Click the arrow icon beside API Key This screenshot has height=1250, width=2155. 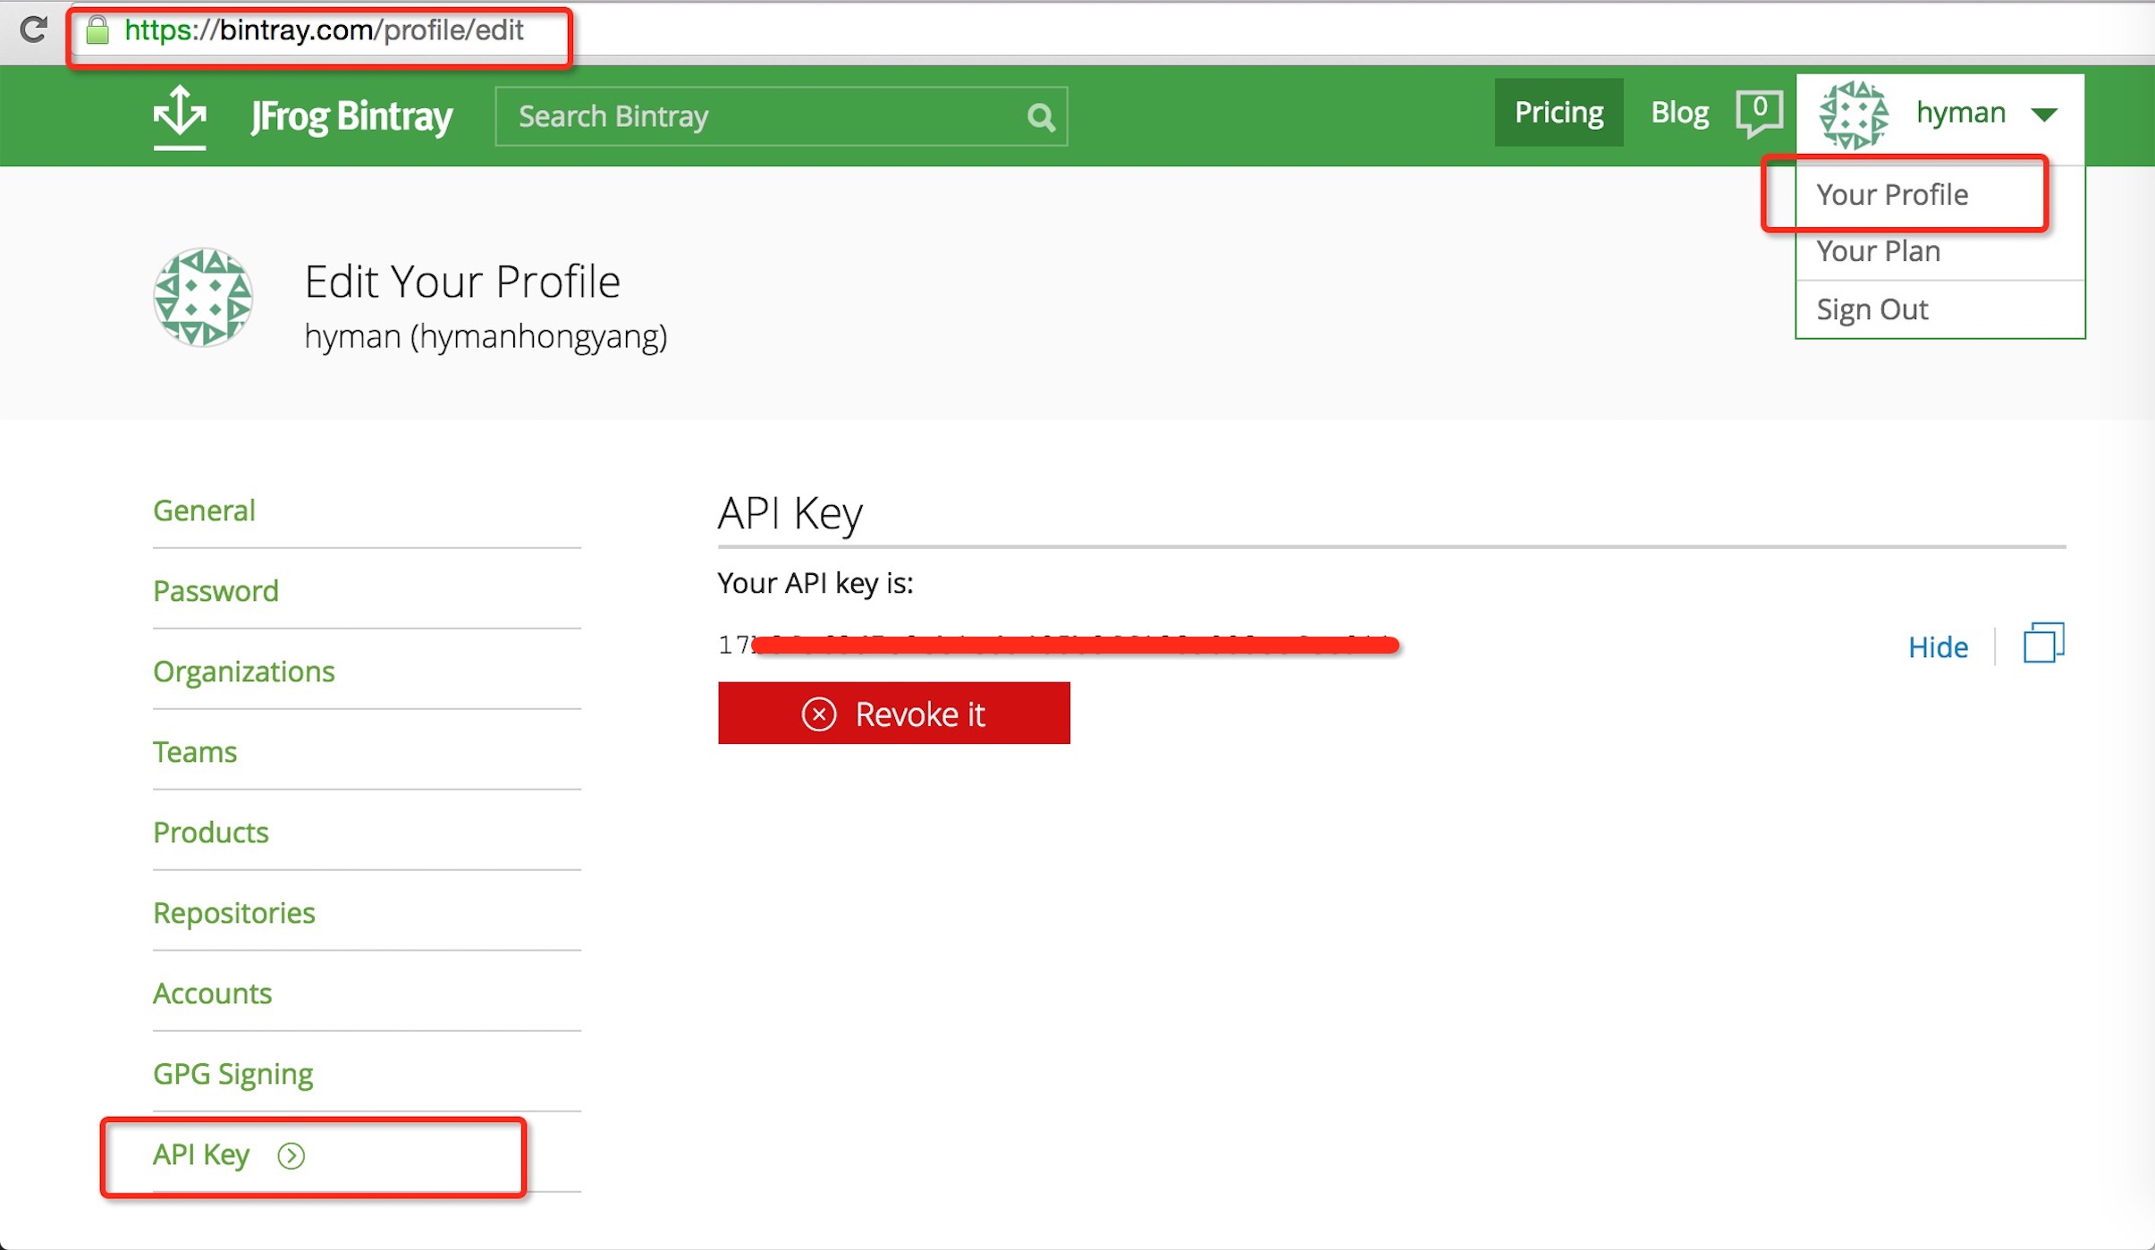pos(291,1155)
